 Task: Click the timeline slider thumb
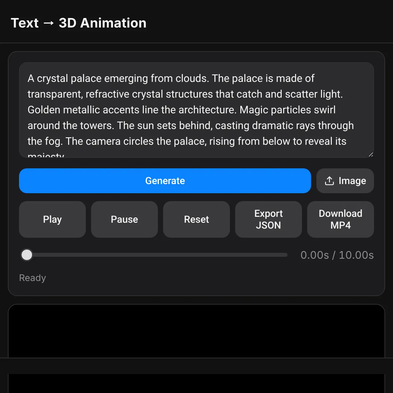[x=27, y=255]
